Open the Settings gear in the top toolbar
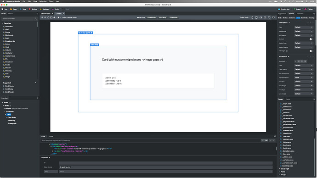317x178 pixels. point(30,9)
